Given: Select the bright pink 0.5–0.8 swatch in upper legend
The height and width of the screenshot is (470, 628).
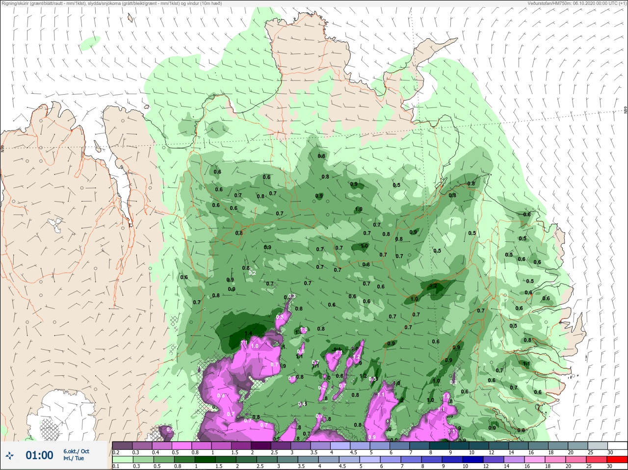Looking at the screenshot, I should pyautogui.click(x=182, y=445).
